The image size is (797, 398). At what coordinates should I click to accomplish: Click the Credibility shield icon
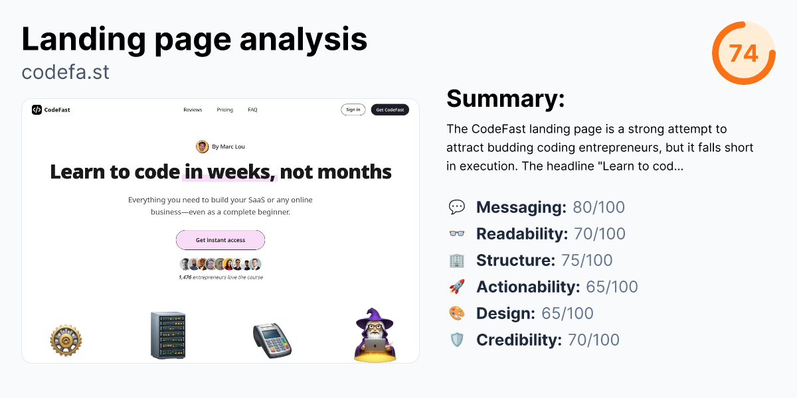(458, 340)
